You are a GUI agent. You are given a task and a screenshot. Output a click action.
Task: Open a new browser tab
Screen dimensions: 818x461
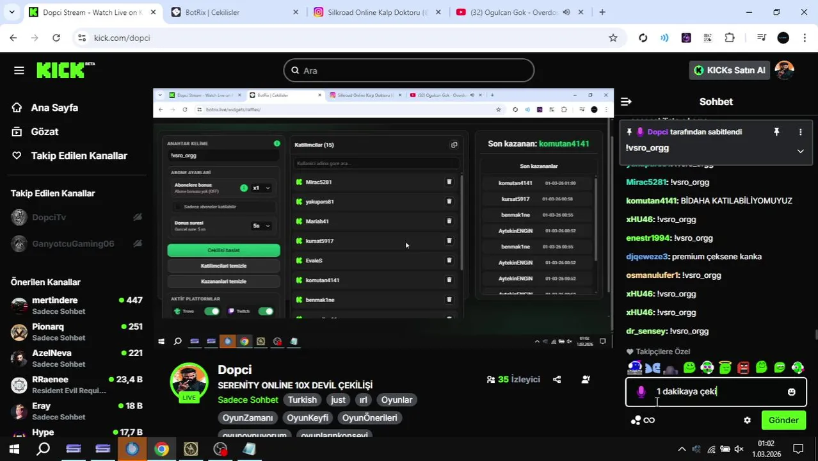click(602, 12)
